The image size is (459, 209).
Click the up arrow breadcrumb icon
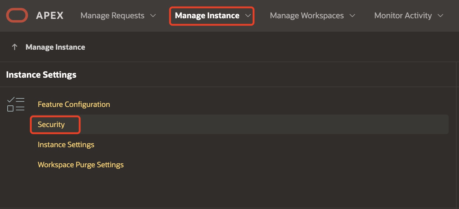[x=14, y=47]
